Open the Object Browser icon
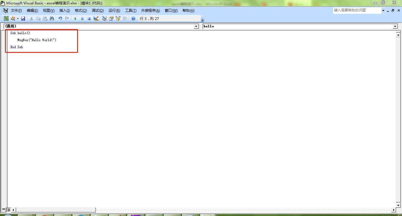 point(118,18)
